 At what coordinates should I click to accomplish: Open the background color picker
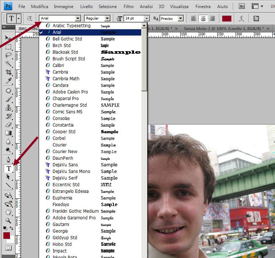click(11, 241)
